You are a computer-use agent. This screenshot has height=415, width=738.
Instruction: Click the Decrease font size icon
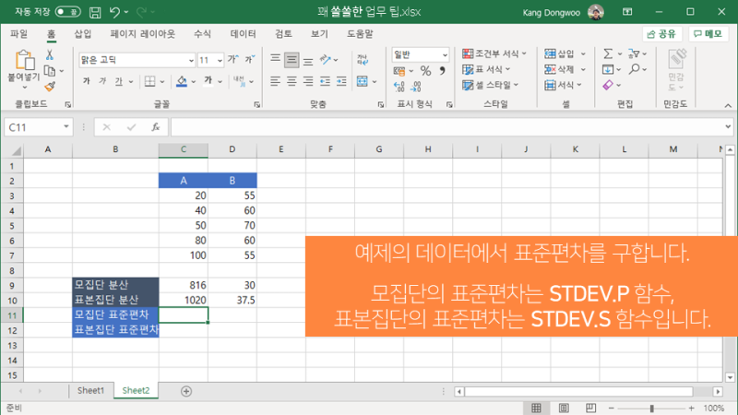point(249,59)
